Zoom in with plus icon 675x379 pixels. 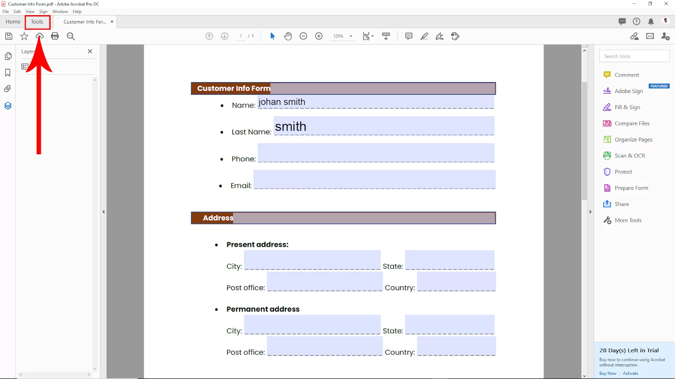(x=319, y=36)
